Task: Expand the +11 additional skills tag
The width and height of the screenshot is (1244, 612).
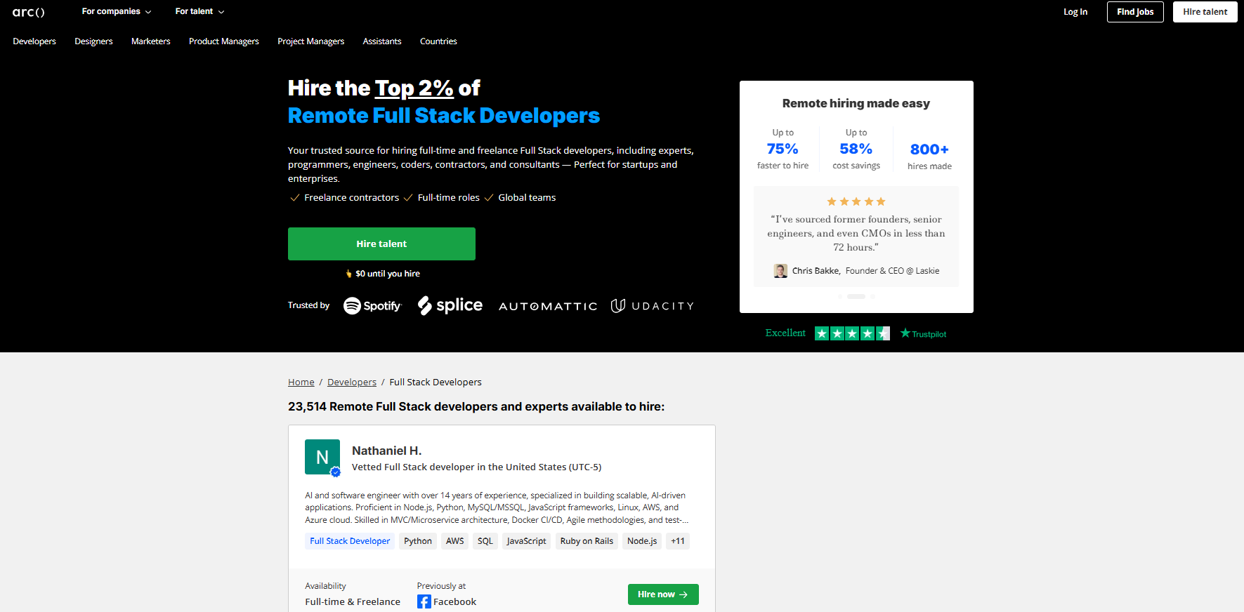Action: point(678,541)
